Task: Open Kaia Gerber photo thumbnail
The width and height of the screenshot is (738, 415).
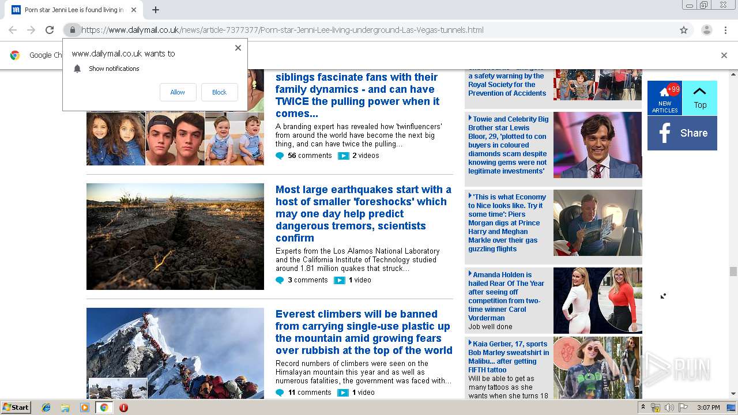Action: [x=597, y=368]
